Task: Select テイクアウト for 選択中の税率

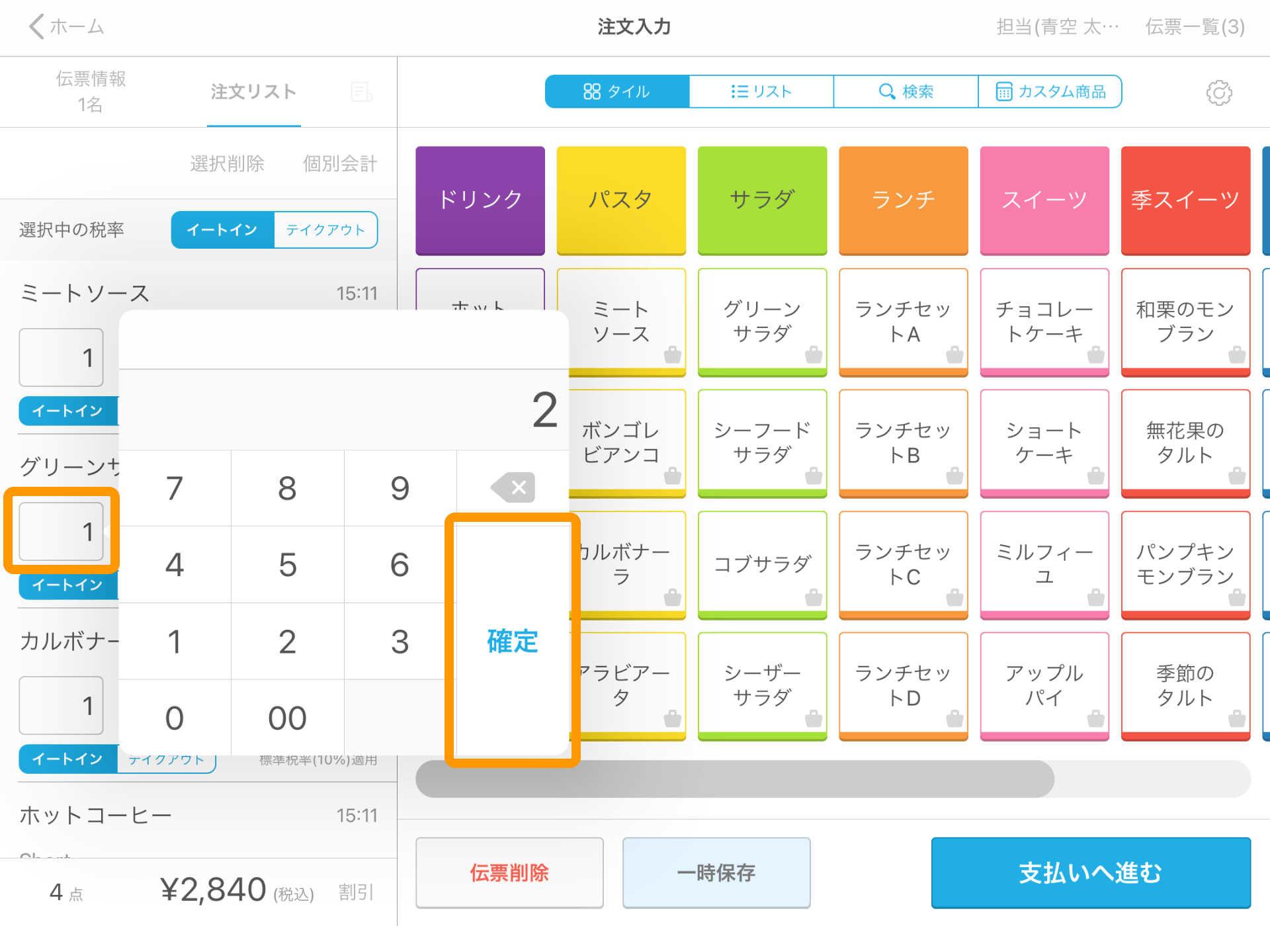Action: click(325, 230)
